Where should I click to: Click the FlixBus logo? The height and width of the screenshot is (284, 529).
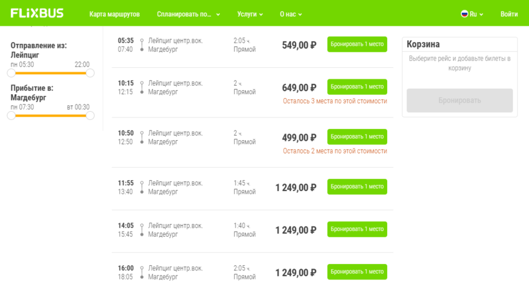pos(37,13)
